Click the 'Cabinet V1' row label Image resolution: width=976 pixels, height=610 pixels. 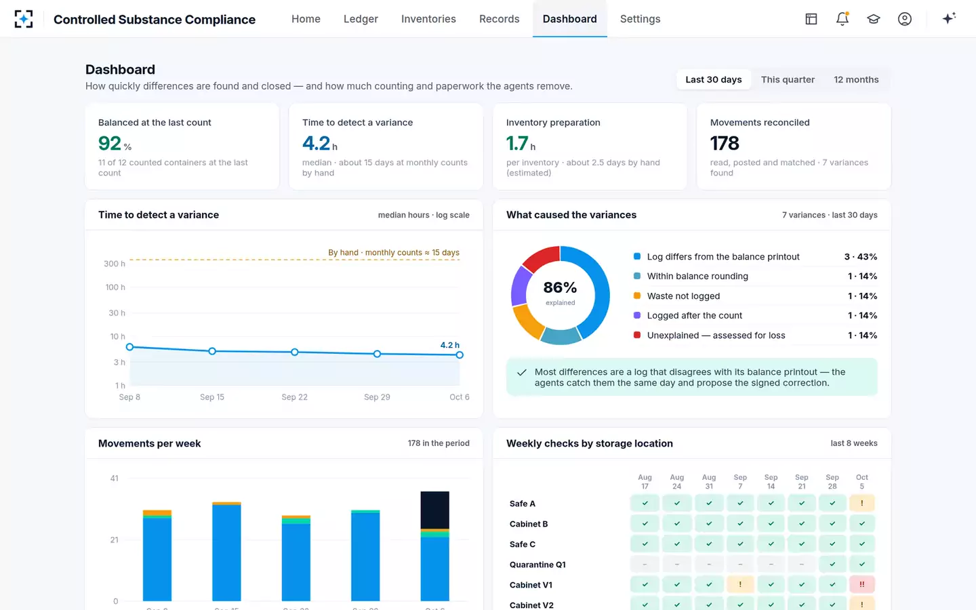531,585
